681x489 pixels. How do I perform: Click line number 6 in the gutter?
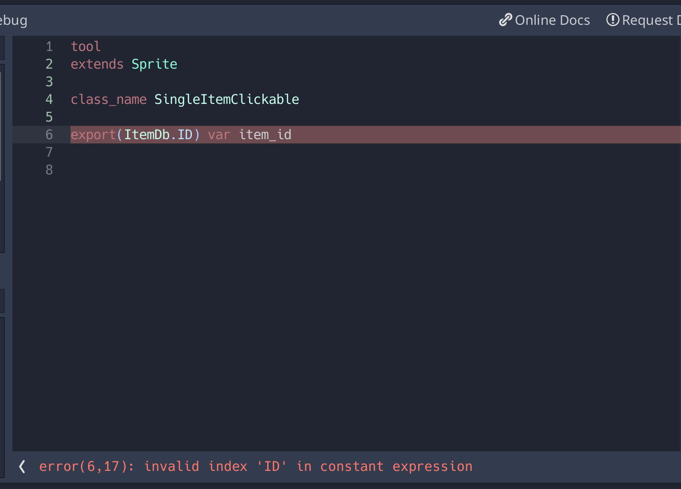(x=49, y=134)
